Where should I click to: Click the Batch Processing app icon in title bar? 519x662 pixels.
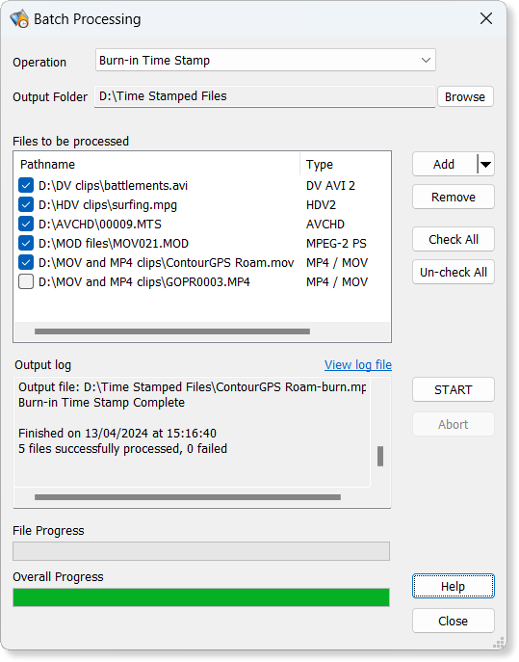tap(19, 19)
